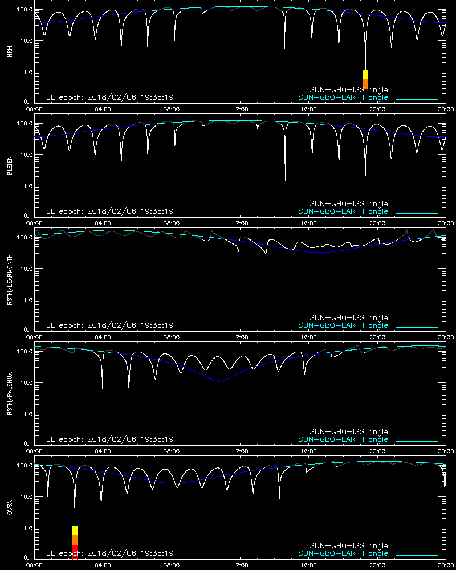Click the RSTN/PALEHUA y-axis panel label
Screen dimensions: 456x570
pos(10,393)
